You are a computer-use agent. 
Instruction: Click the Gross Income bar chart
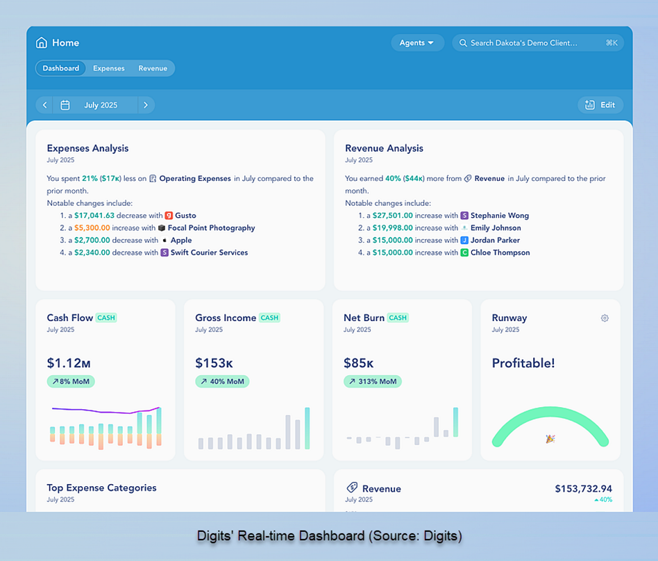point(254,429)
